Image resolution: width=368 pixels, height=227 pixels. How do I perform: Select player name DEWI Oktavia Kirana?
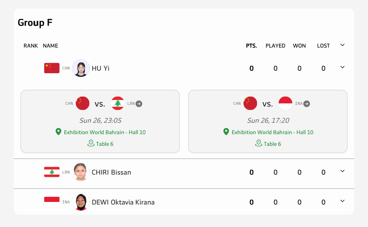click(x=123, y=202)
